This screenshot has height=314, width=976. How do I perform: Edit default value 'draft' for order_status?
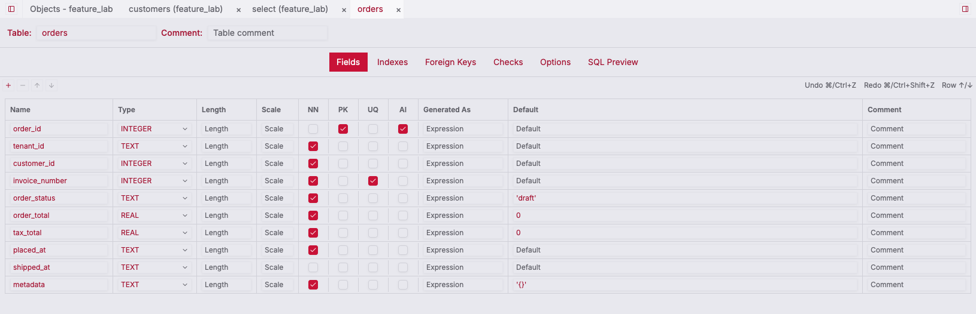pos(685,198)
